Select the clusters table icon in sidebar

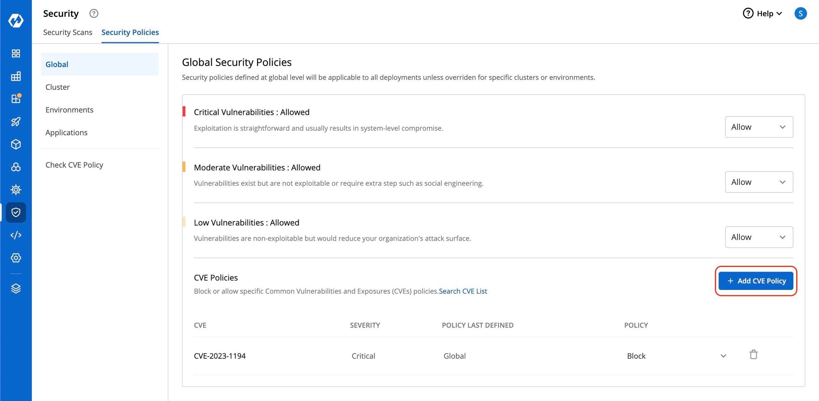tap(16, 76)
